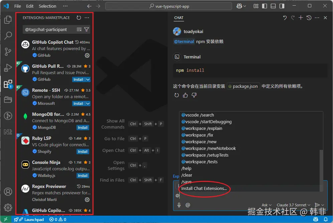
Task: Open remote window indicator in status bar
Action: [6, 219]
